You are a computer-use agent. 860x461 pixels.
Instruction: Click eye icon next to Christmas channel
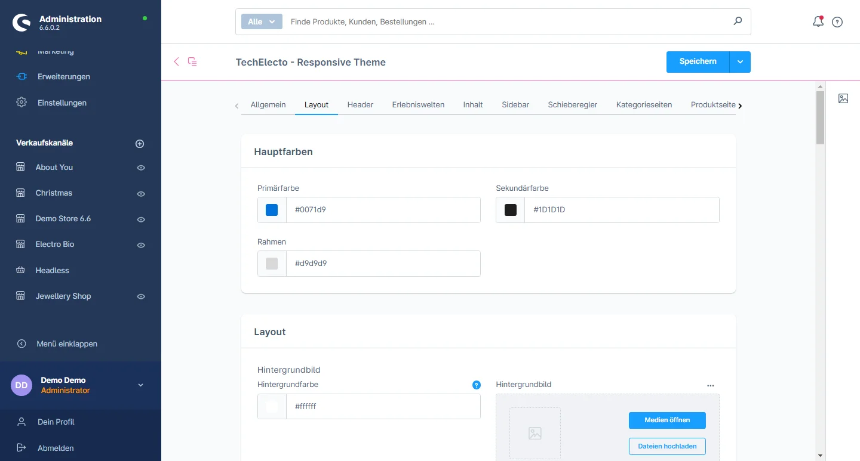coord(141,194)
